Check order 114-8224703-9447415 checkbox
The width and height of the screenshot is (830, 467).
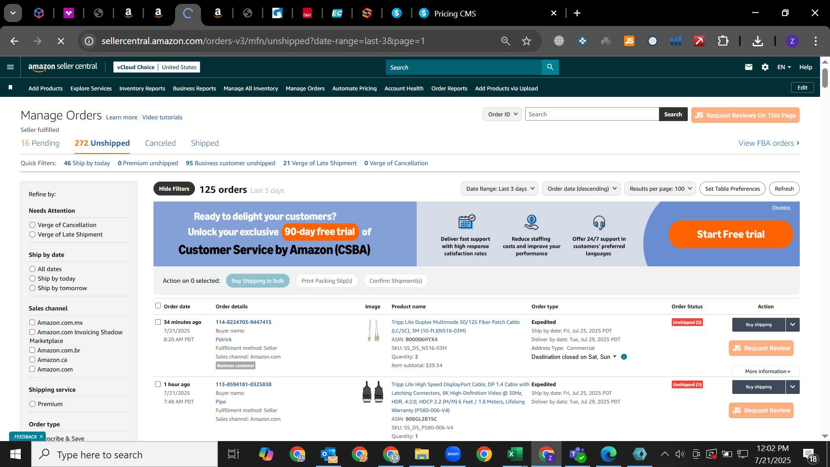pos(158,322)
